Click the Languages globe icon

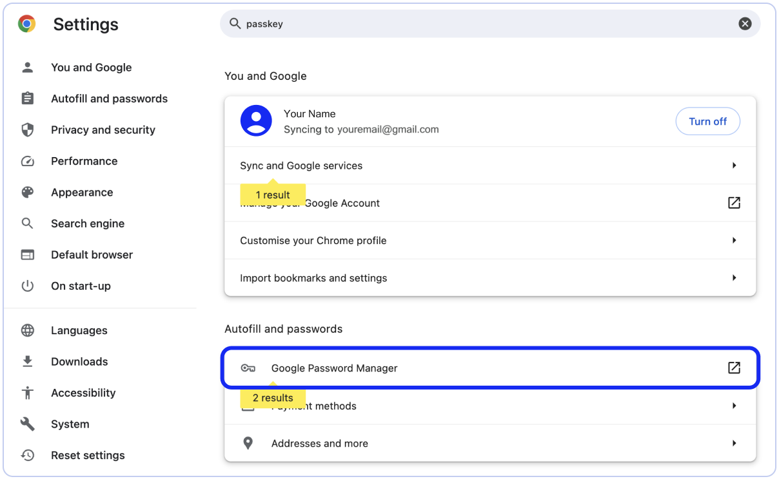pos(27,330)
